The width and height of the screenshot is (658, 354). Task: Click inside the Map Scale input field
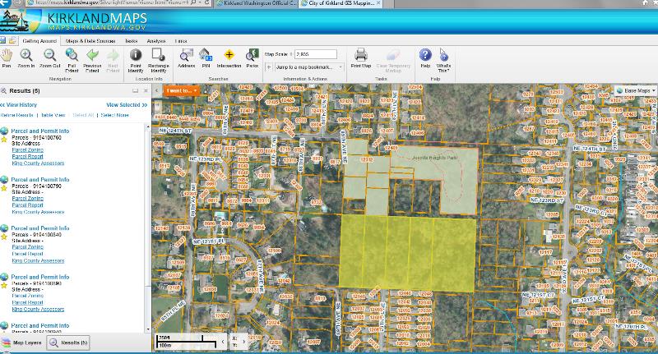pyautogui.click(x=316, y=54)
